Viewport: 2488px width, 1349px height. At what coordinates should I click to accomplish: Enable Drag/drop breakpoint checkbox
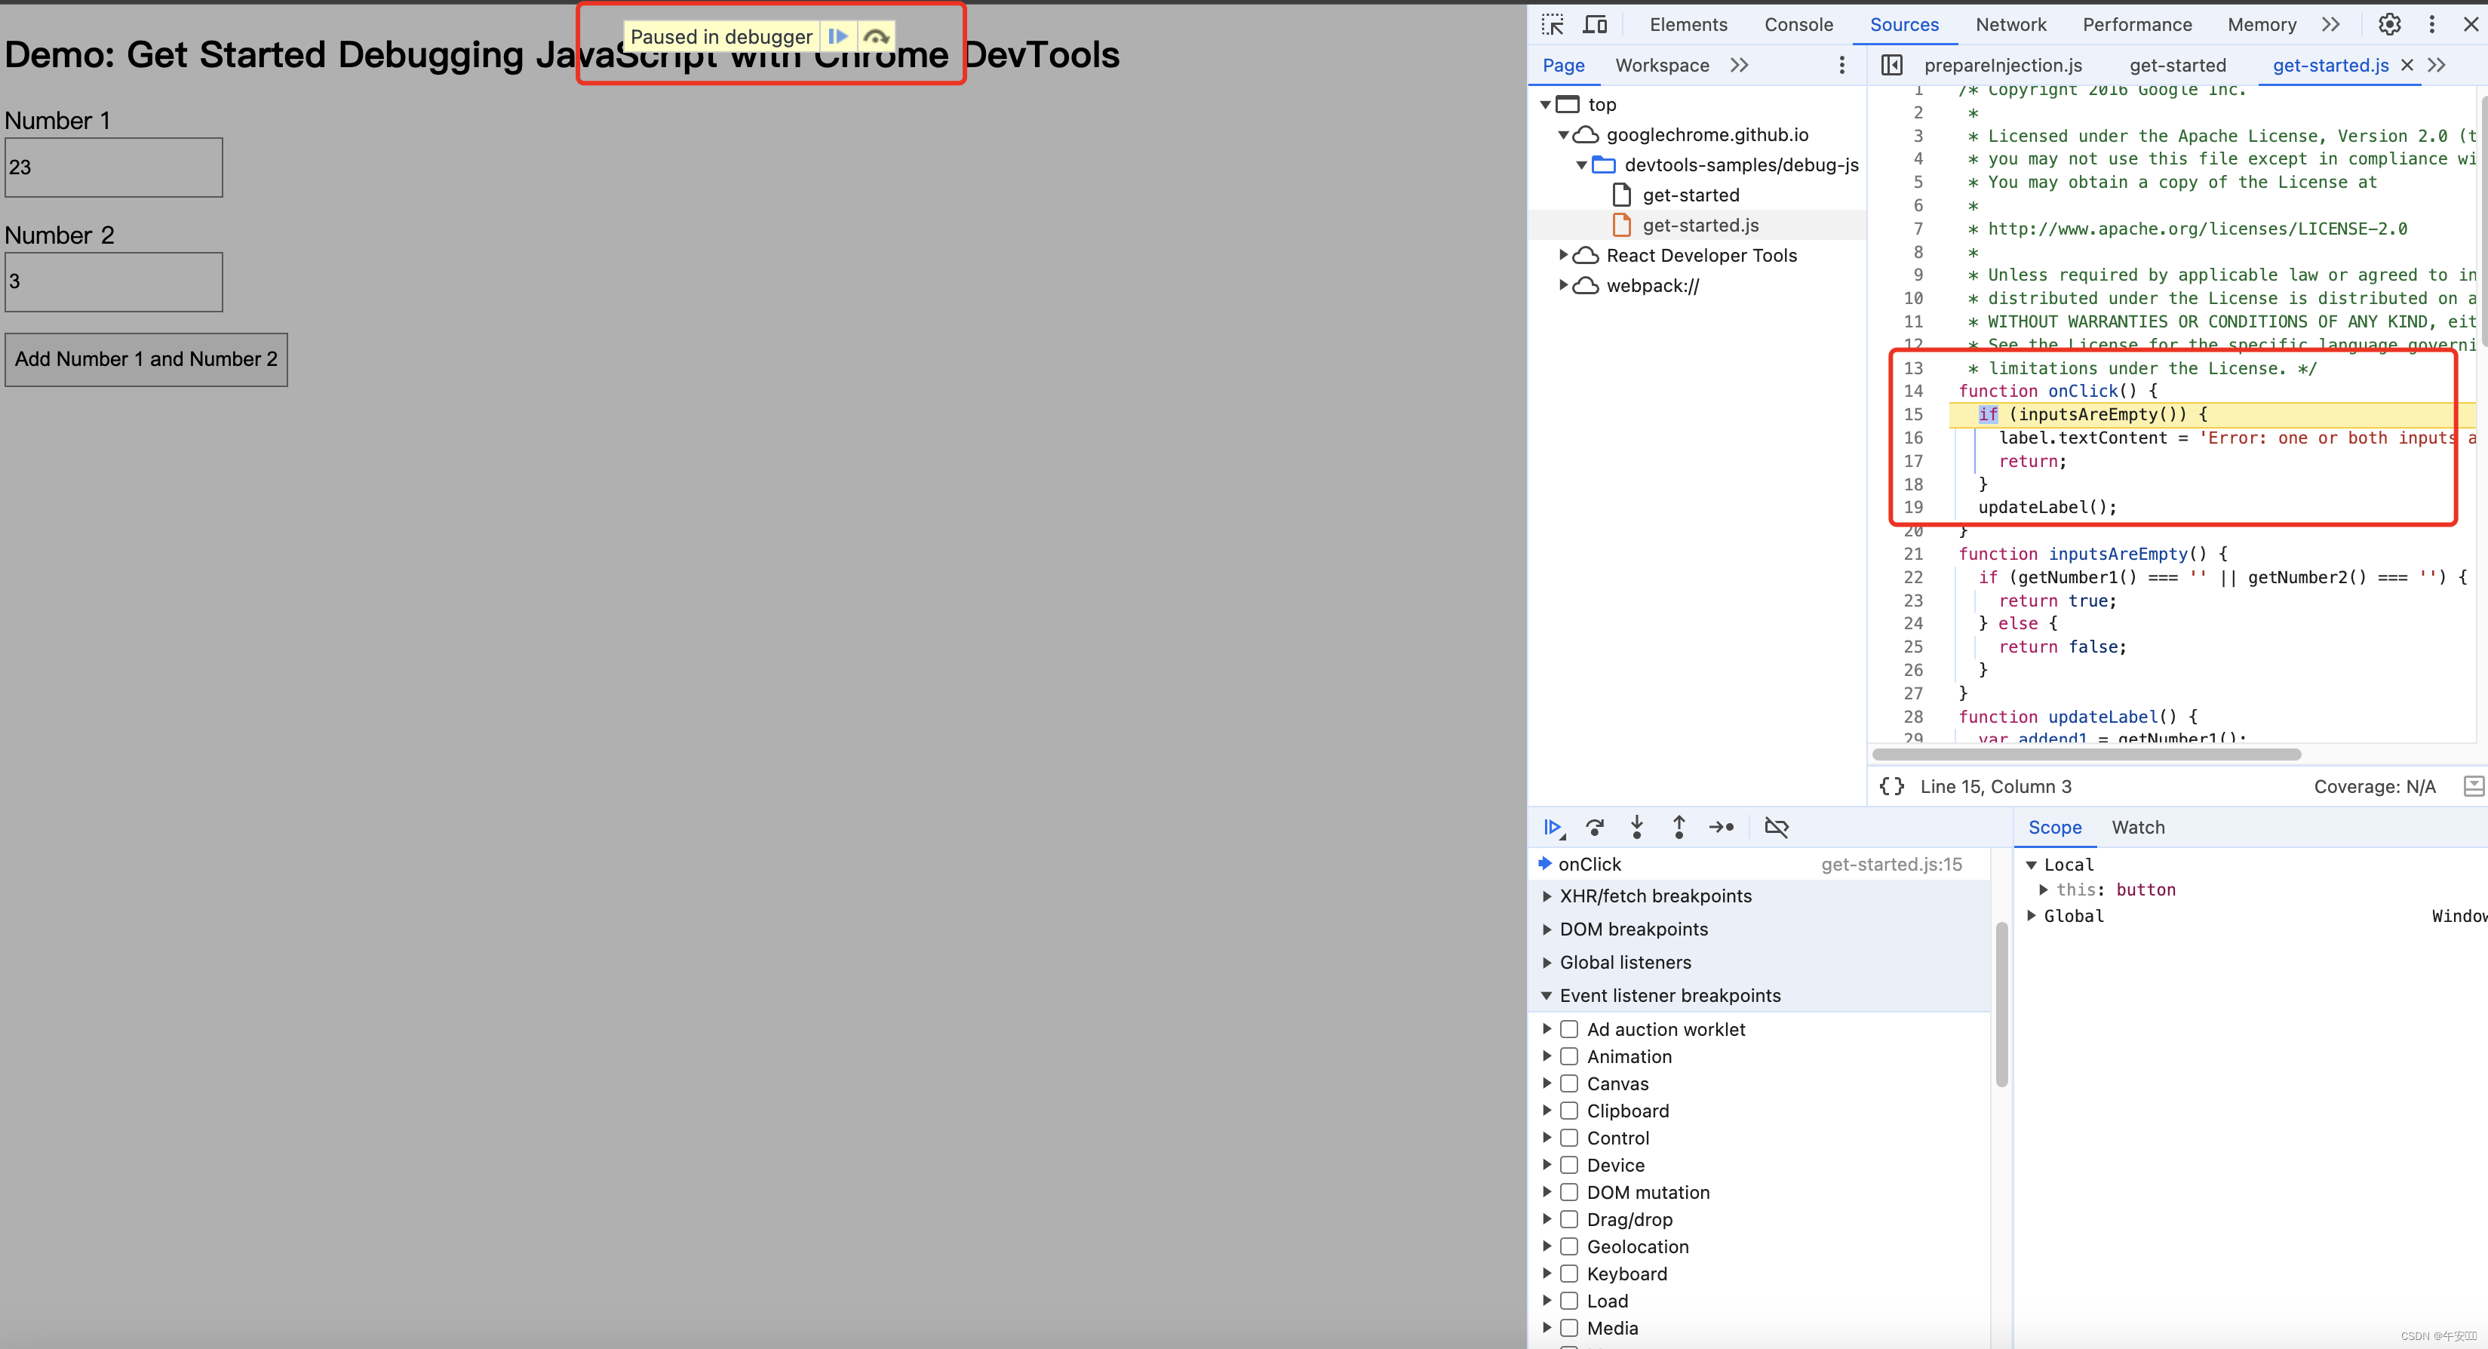pos(1569,1219)
